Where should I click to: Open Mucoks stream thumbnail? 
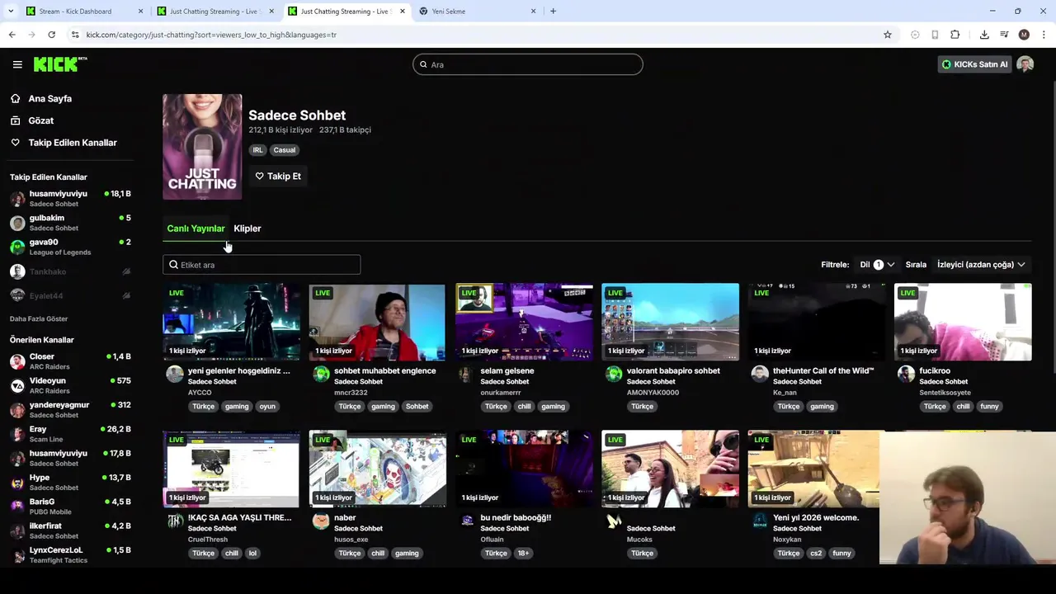click(x=670, y=469)
